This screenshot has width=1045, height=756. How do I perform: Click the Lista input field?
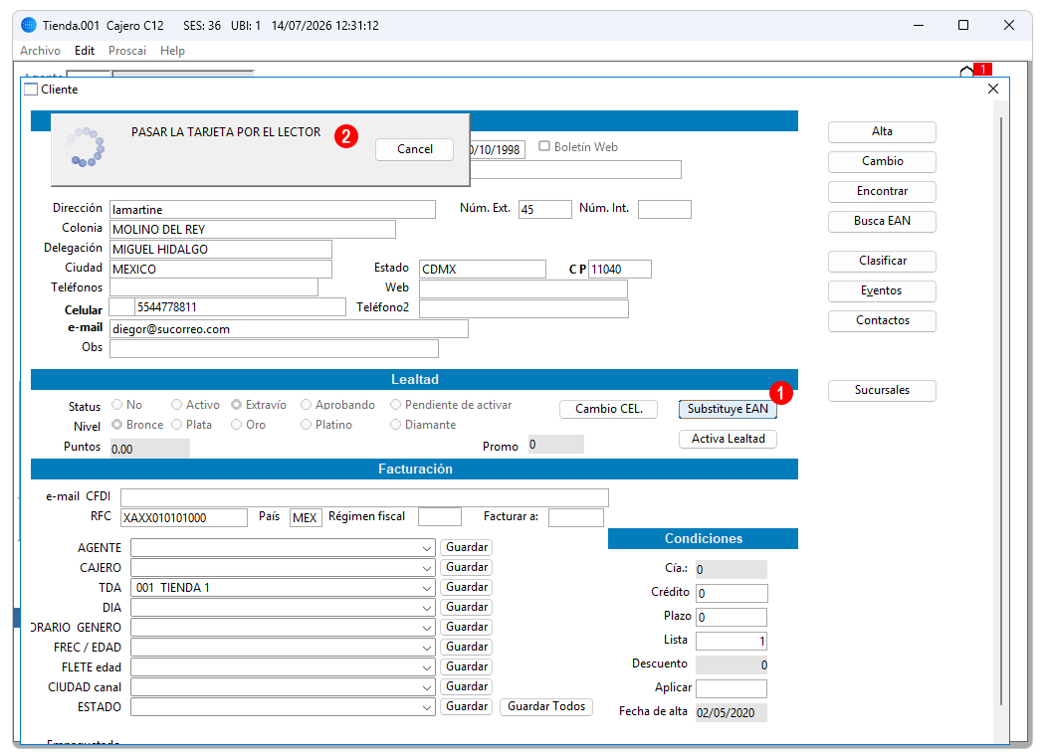[731, 641]
